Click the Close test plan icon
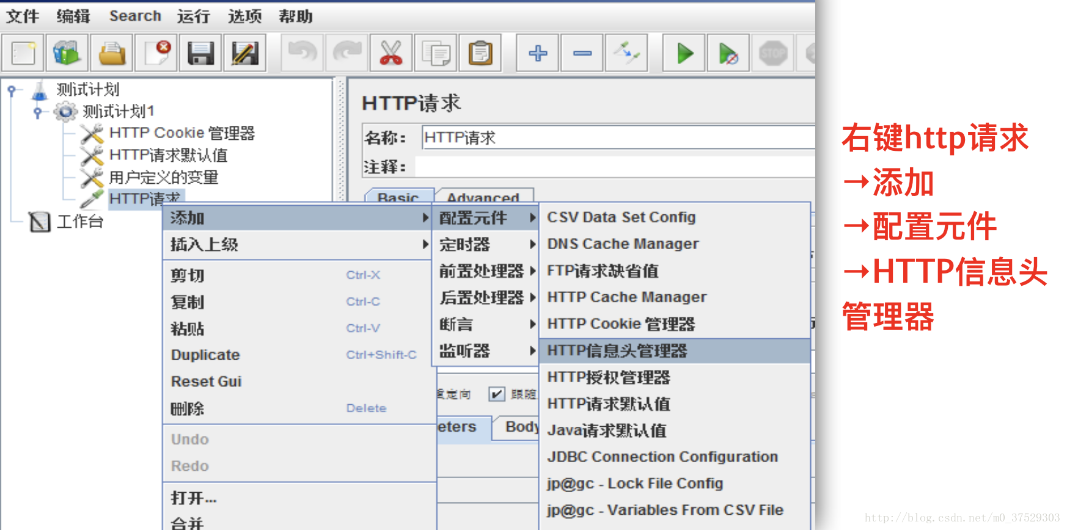1067x530 pixels. pos(156,53)
